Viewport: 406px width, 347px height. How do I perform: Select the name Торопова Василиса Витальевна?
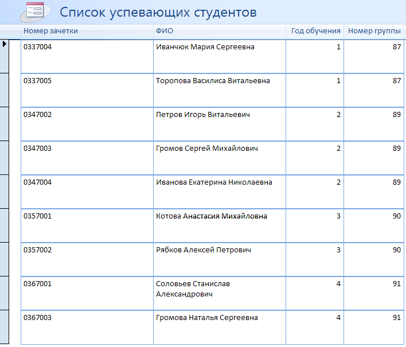(213, 81)
